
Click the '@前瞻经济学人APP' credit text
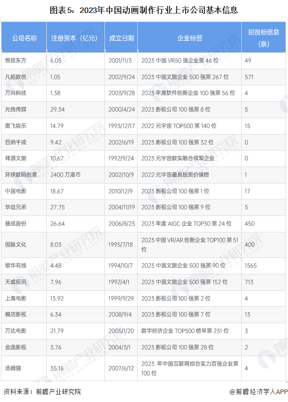point(258,392)
